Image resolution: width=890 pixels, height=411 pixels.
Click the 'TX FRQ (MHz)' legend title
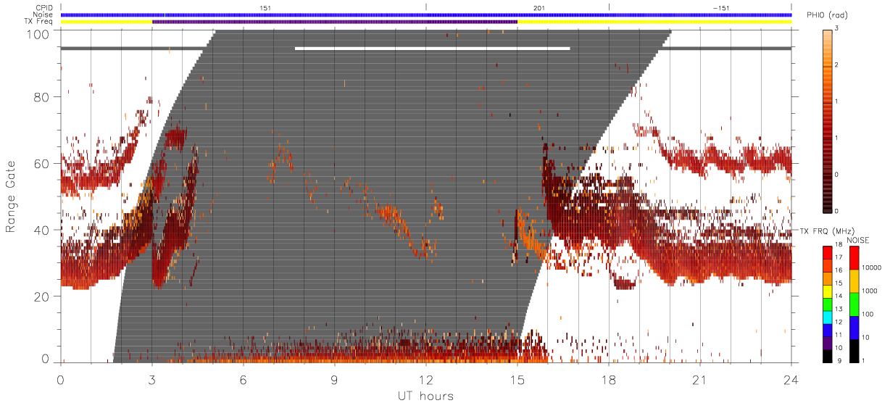pyautogui.click(x=827, y=231)
